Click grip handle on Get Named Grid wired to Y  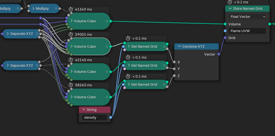164,65
